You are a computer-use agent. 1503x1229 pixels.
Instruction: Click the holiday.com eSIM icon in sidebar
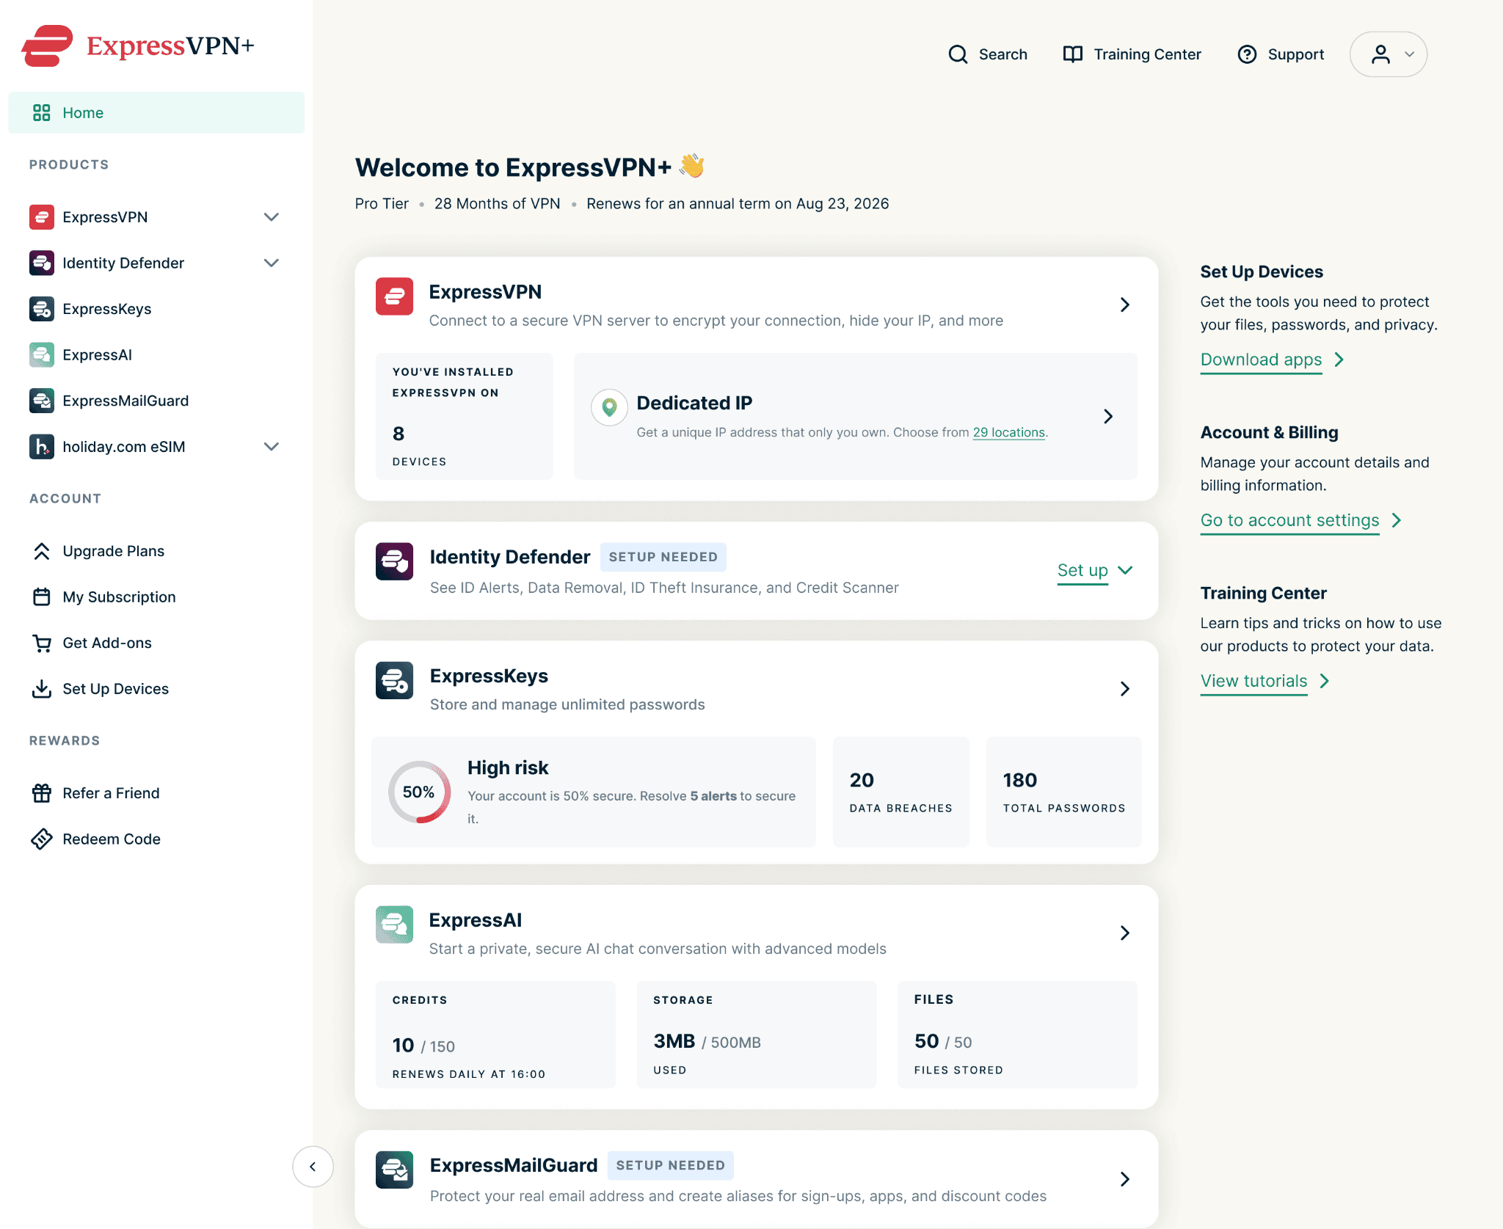pos(42,446)
